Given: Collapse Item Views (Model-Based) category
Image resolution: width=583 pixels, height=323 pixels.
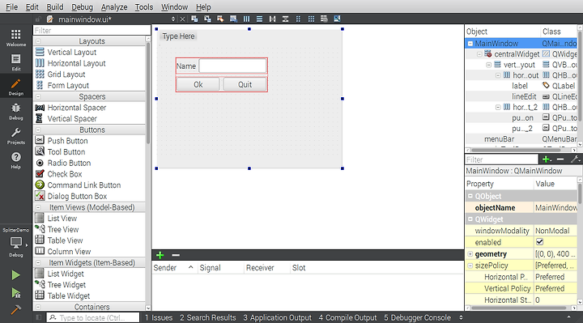Looking at the screenshot, I should tap(38, 207).
